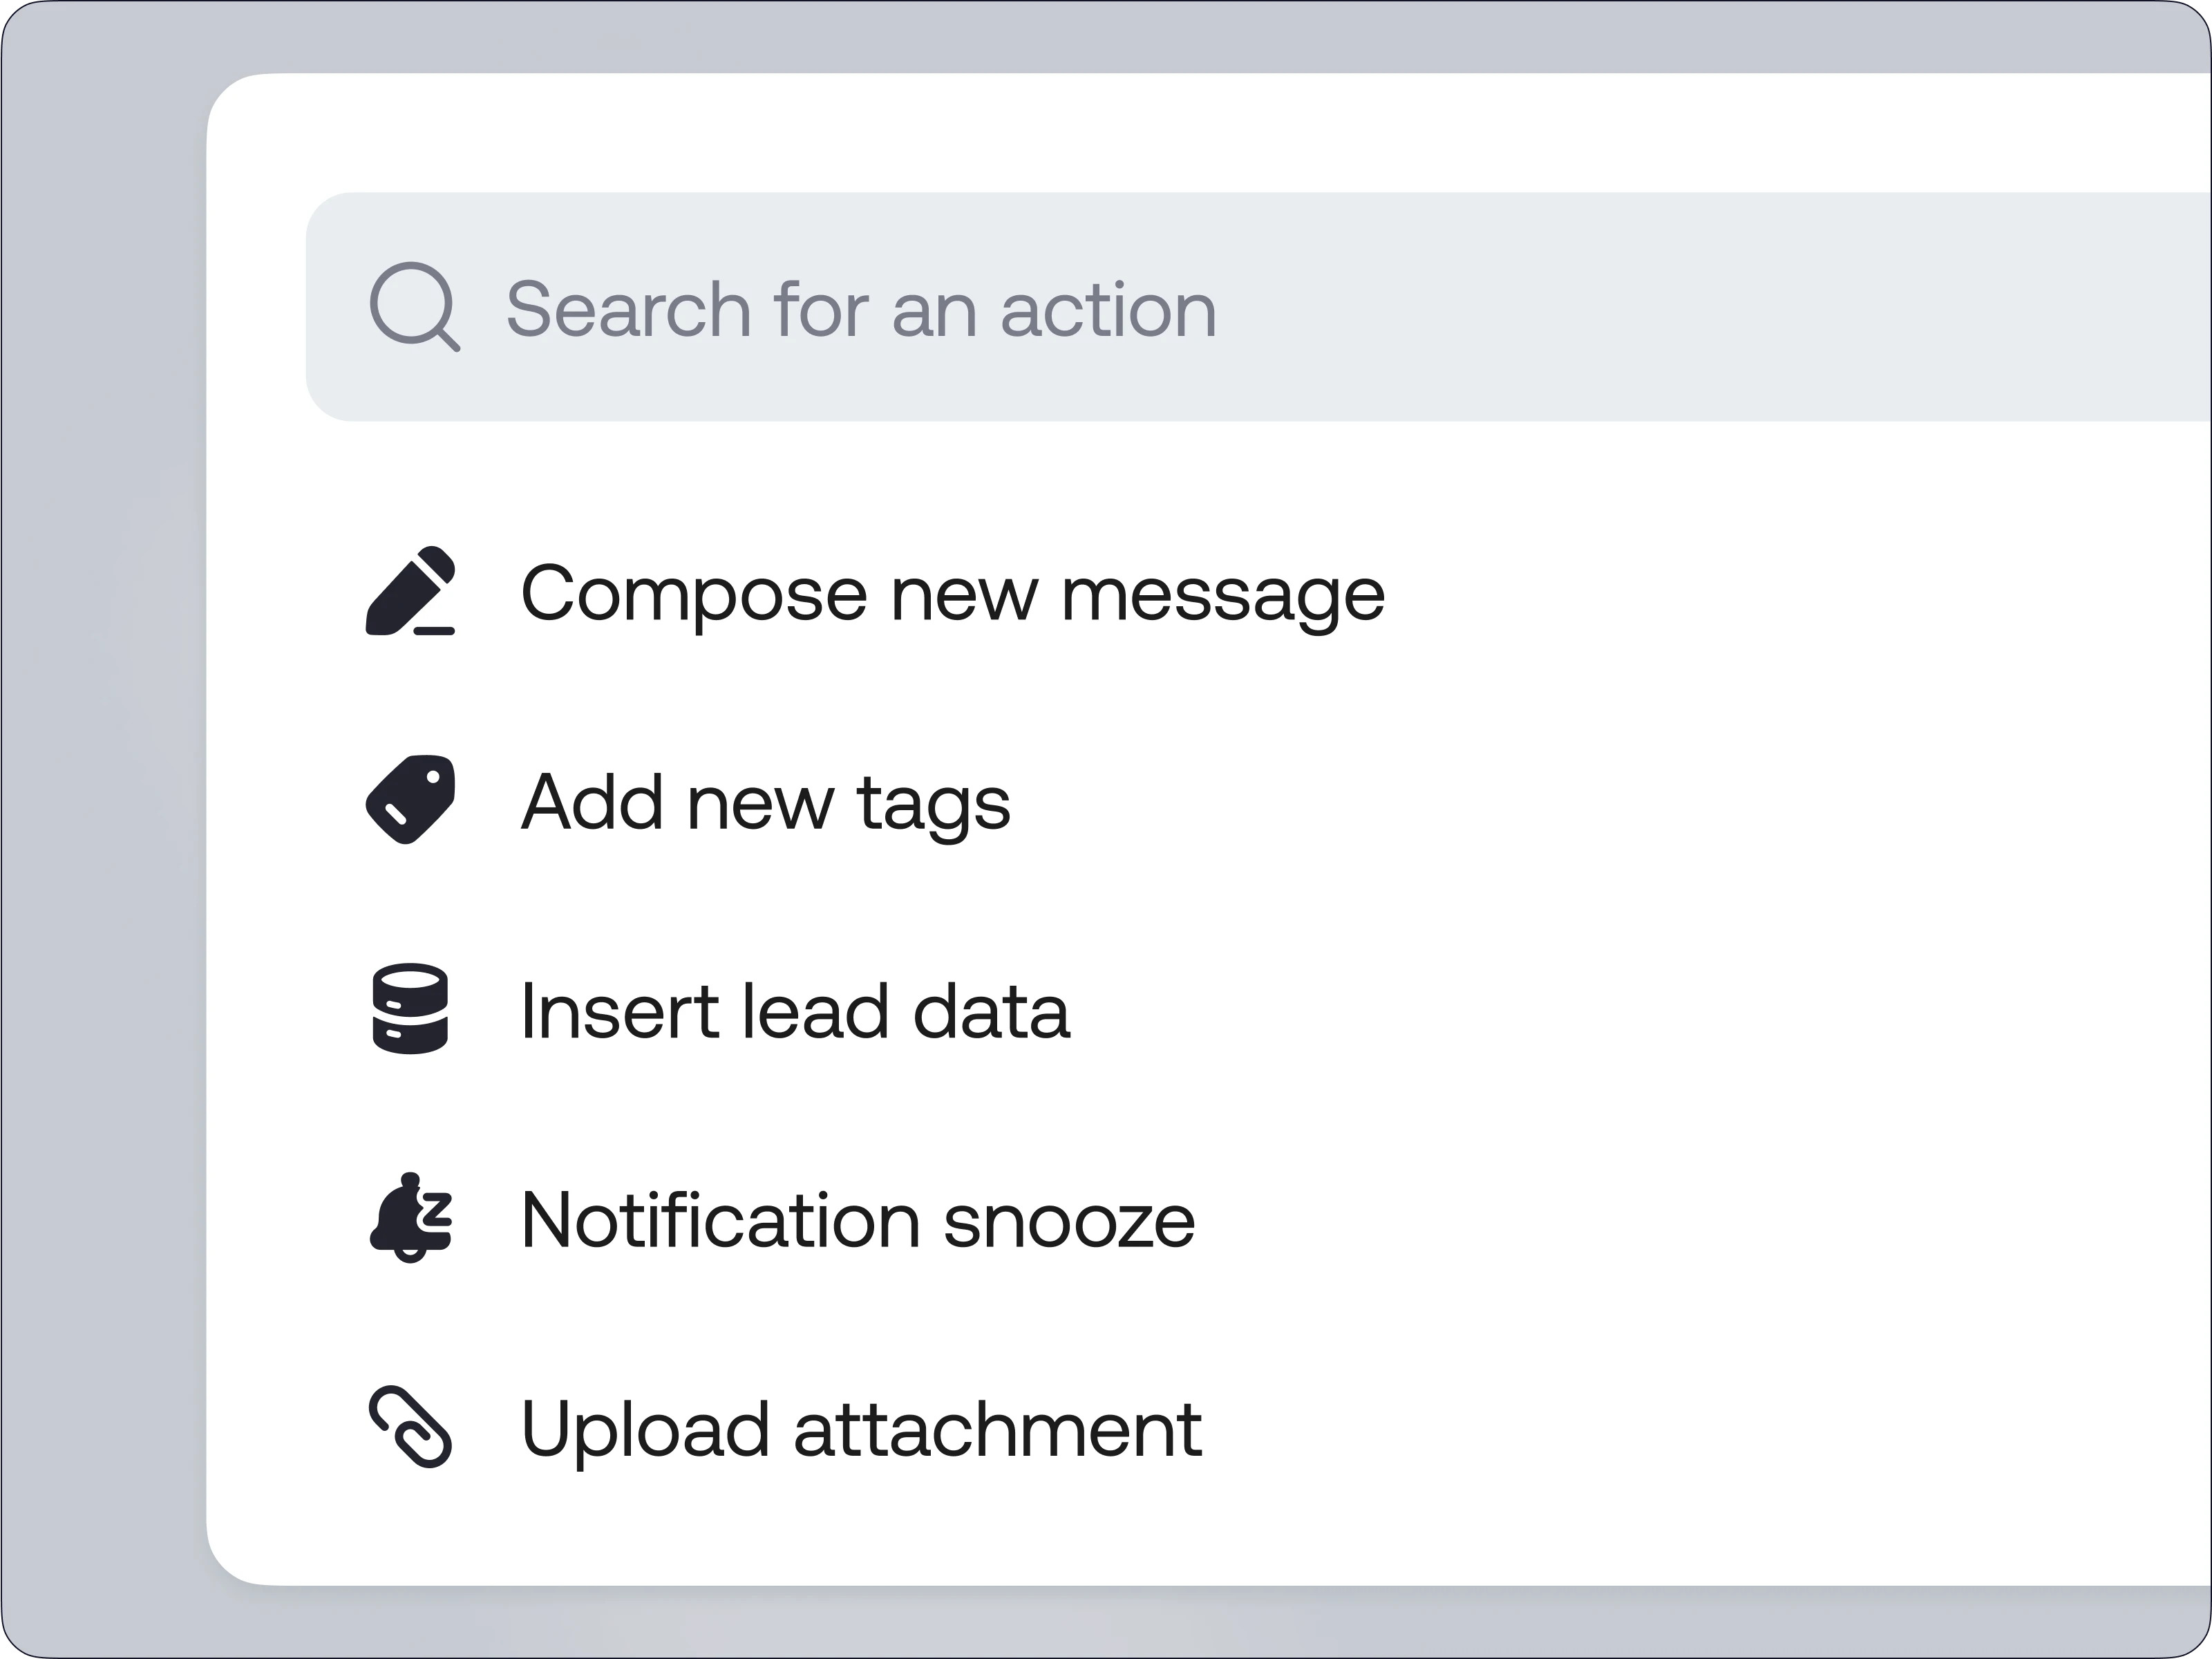Click the snoozing bell icon
The height and width of the screenshot is (1659, 2212).
tap(411, 1218)
